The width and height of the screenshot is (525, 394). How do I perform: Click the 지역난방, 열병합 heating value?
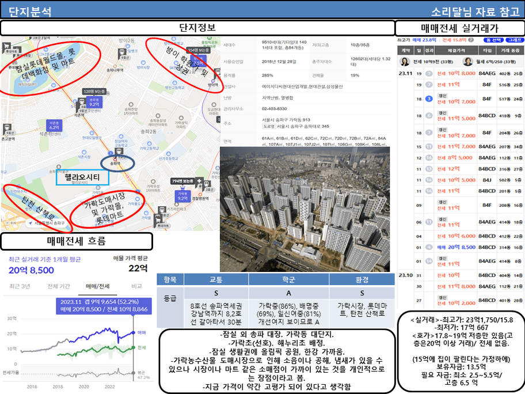[x=277, y=98]
